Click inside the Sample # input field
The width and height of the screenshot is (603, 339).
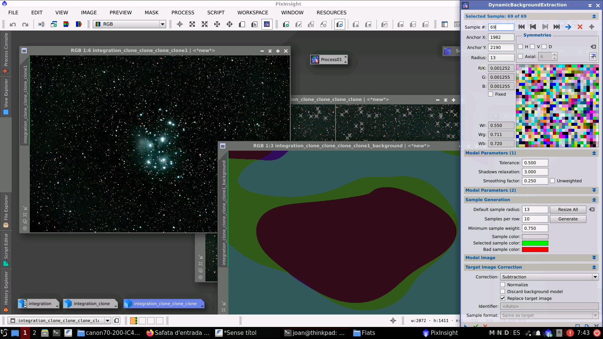pyautogui.click(x=501, y=27)
